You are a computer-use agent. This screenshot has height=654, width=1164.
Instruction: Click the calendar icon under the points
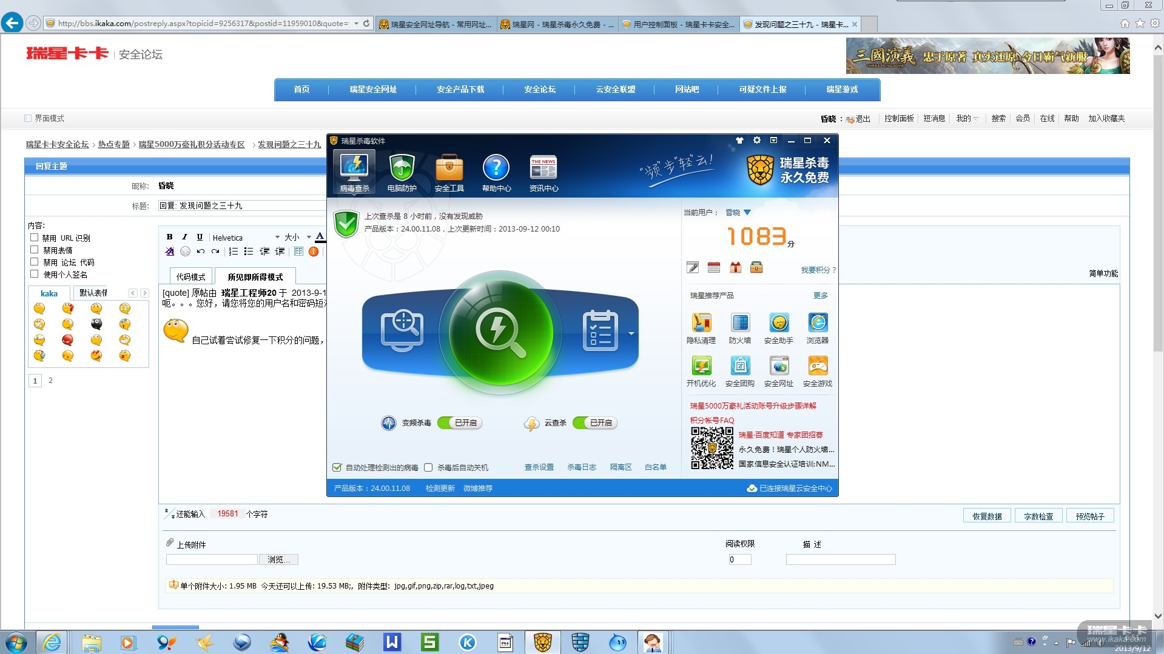(x=714, y=267)
